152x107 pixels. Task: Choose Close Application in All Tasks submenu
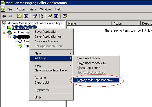pos(96,68)
